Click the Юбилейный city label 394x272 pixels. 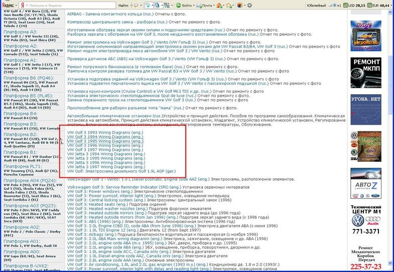point(316,6)
